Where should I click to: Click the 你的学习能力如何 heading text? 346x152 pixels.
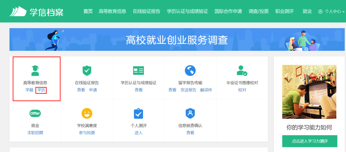[309, 128]
